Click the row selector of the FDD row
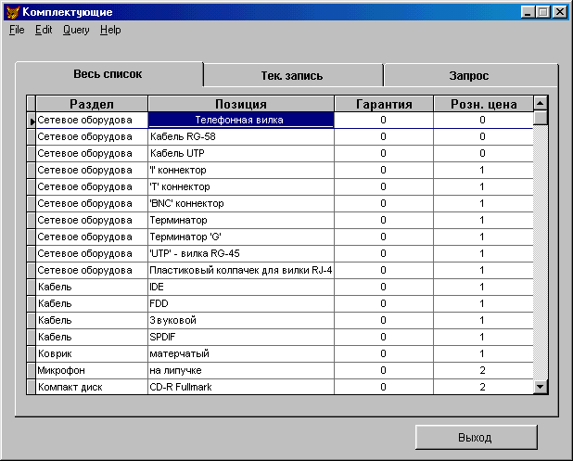573x461 pixels. pyautogui.click(x=32, y=304)
